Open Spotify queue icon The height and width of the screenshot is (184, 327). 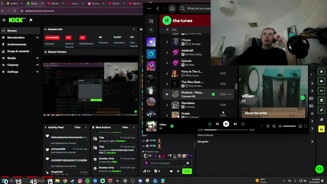pos(268,126)
